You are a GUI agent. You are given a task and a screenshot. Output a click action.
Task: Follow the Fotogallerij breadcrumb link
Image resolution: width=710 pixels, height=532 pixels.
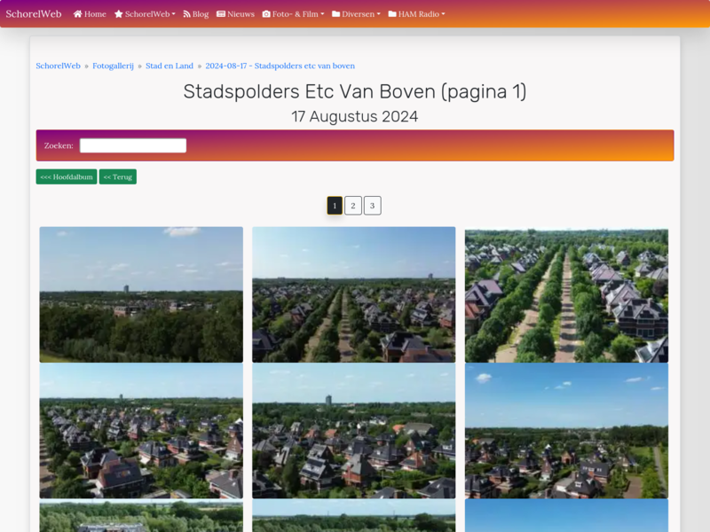tap(114, 66)
